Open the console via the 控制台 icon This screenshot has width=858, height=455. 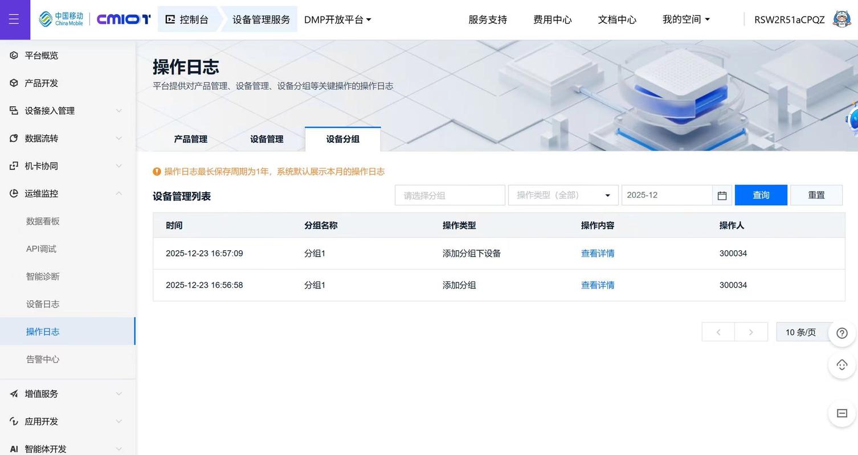(x=170, y=19)
